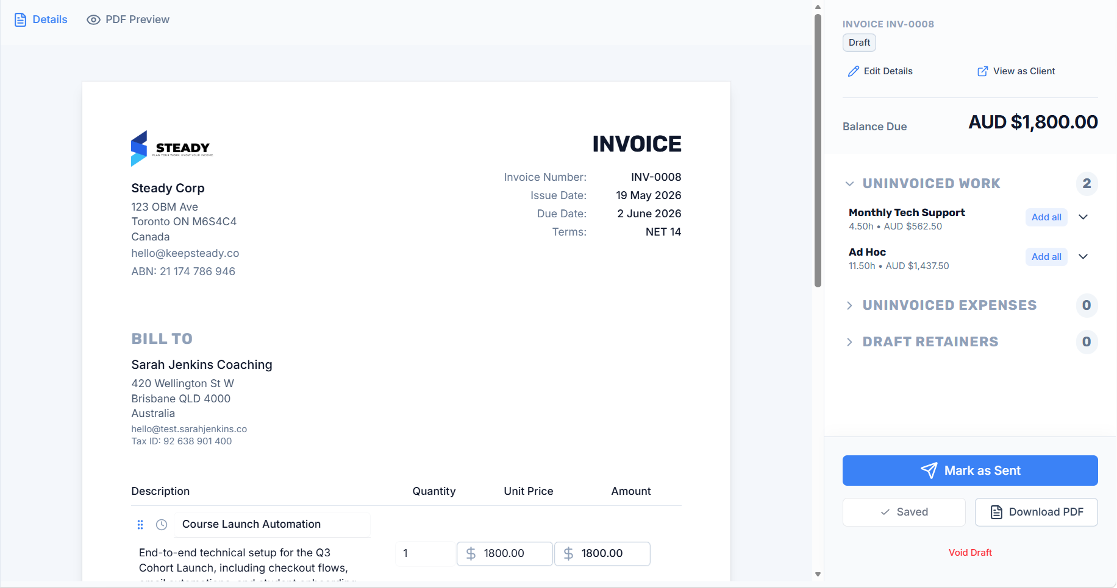Screen dimensions: 1117x588
Task: Click the dollar icon in unit price field
Action: pos(471,553)
